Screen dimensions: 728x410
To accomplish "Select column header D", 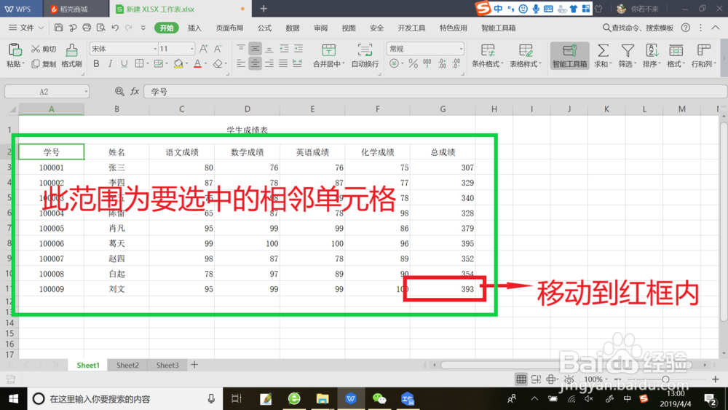I will tap(247, 109).
